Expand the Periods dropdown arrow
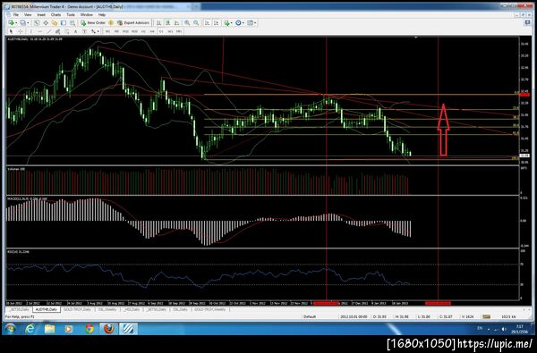The width and height of the screenshot is (537, 353). [x=243, y=23]
